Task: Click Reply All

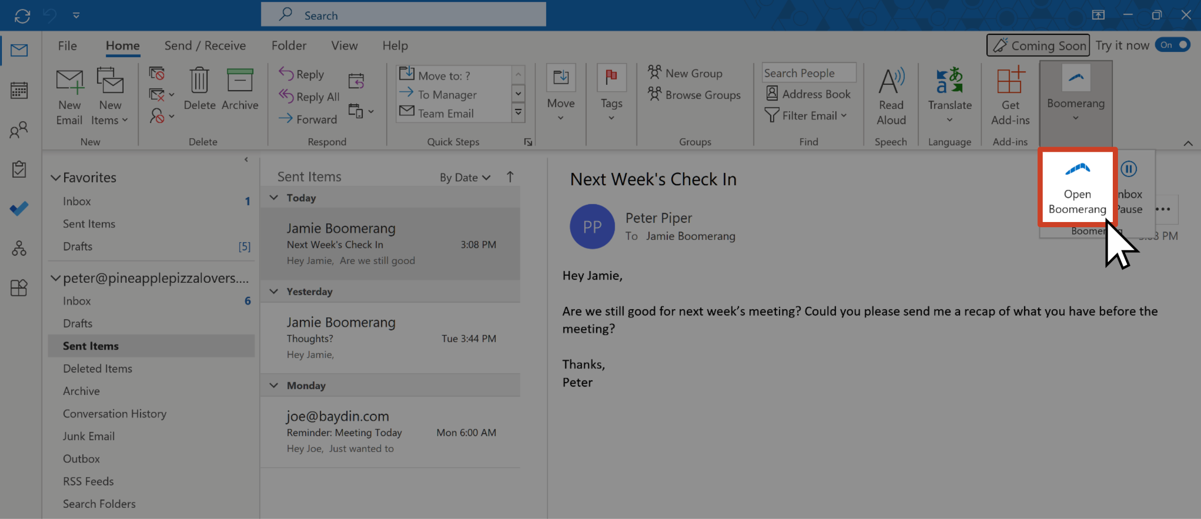Action: click(x=309, y=97)
